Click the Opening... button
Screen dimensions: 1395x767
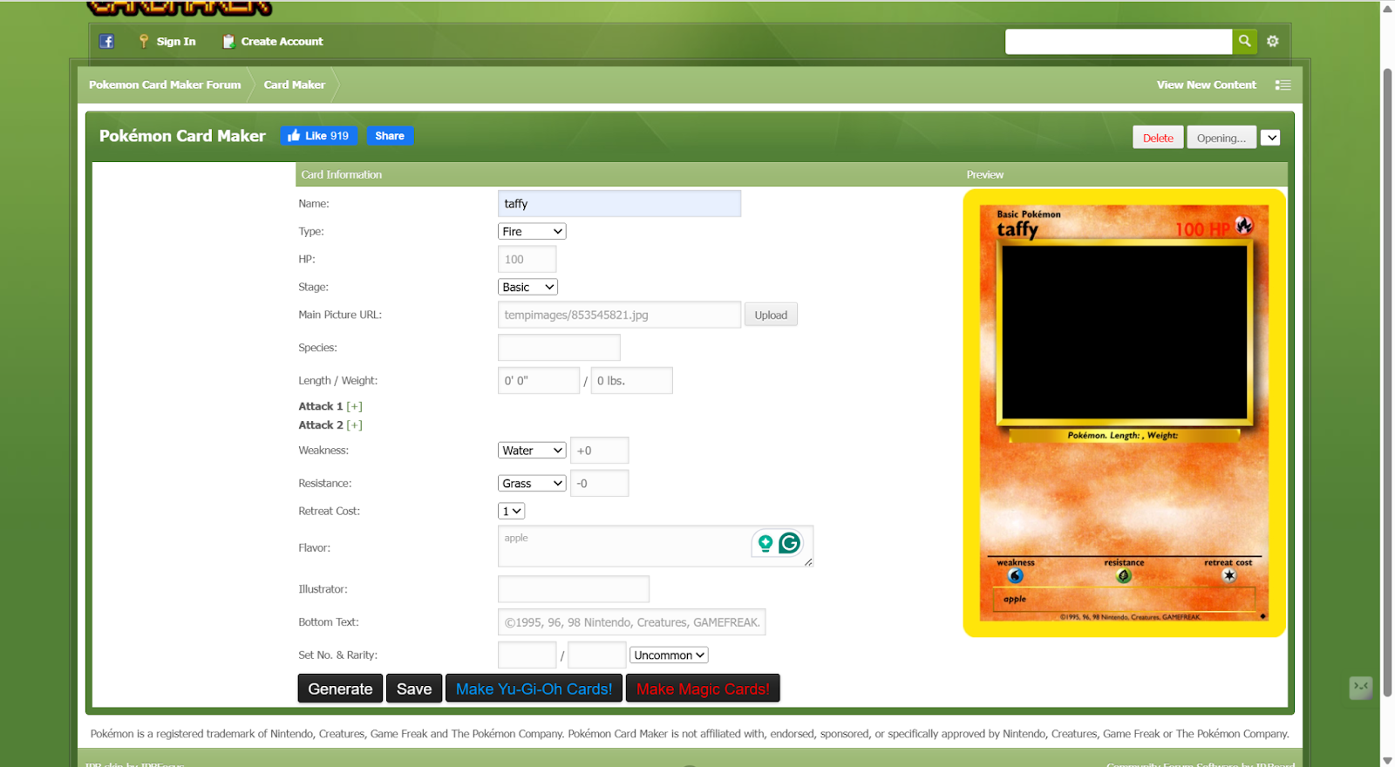coord(1221,138)
